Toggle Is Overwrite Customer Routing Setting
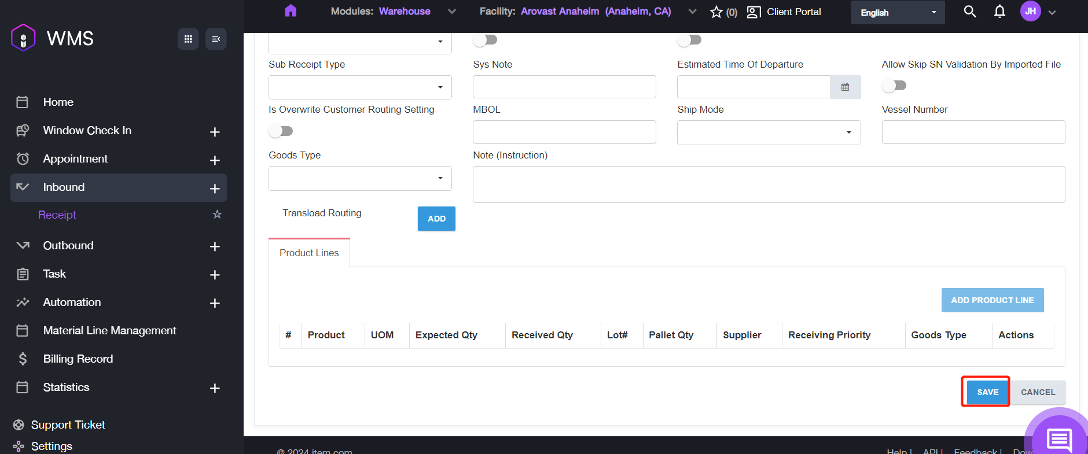This screenshot has width=1088, height=454. 281,131
